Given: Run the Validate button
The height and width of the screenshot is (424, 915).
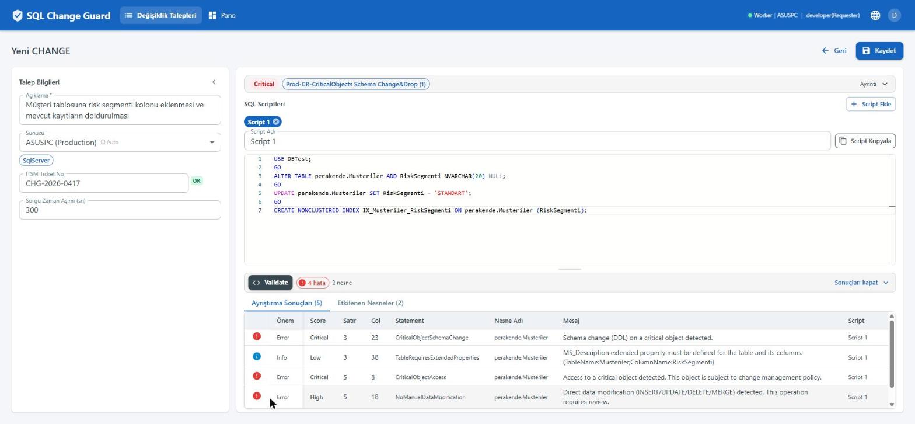Looking at the screenshot, I should 270,283.
